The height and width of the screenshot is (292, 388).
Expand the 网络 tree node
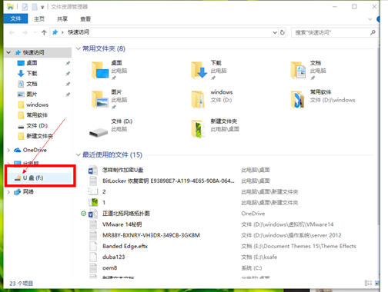[x=8, y=192]
